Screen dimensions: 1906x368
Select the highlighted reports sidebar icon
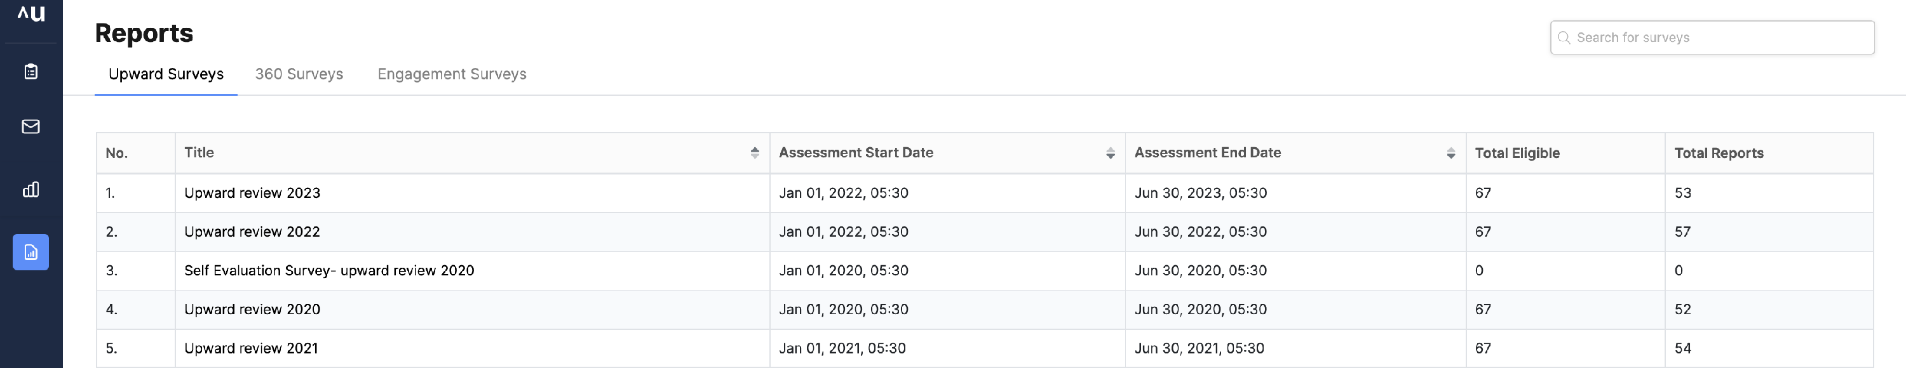(31, 252)
